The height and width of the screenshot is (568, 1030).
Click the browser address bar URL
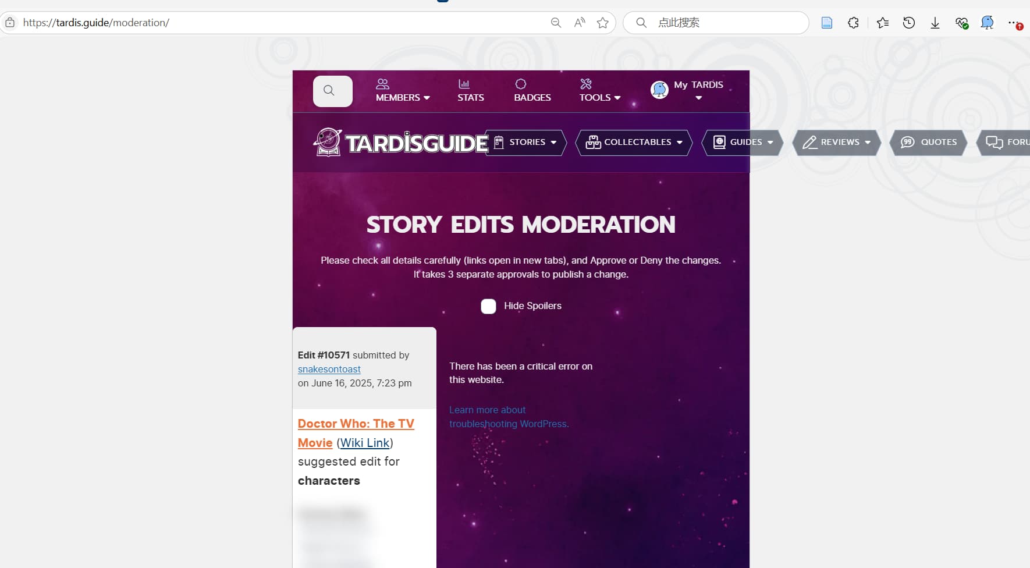coord(96,23)
